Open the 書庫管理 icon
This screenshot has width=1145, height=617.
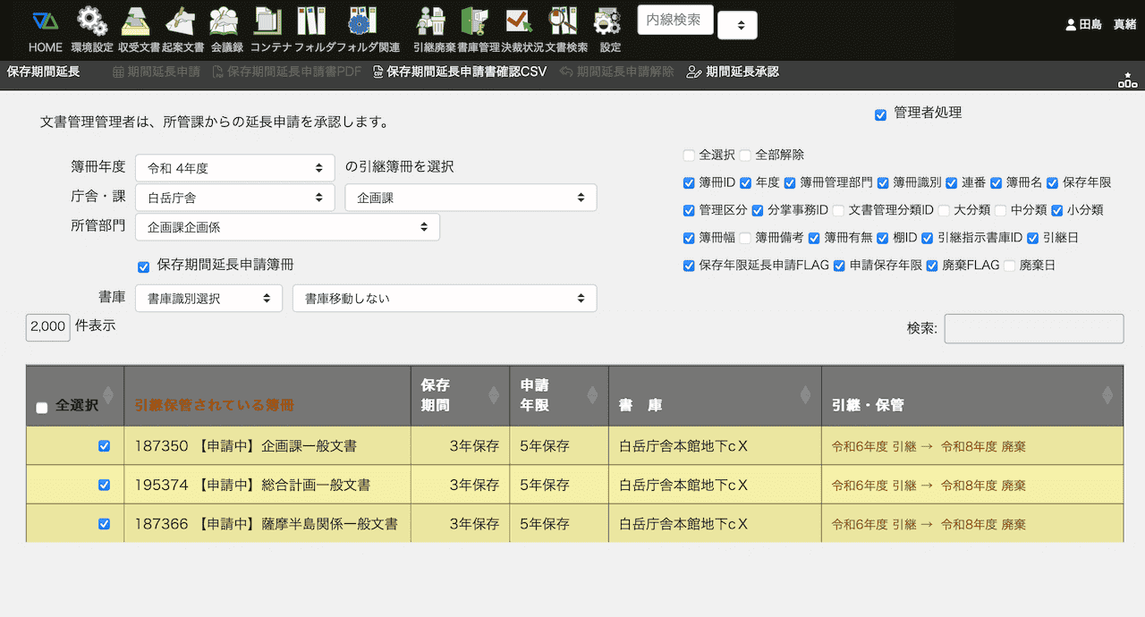473,21
